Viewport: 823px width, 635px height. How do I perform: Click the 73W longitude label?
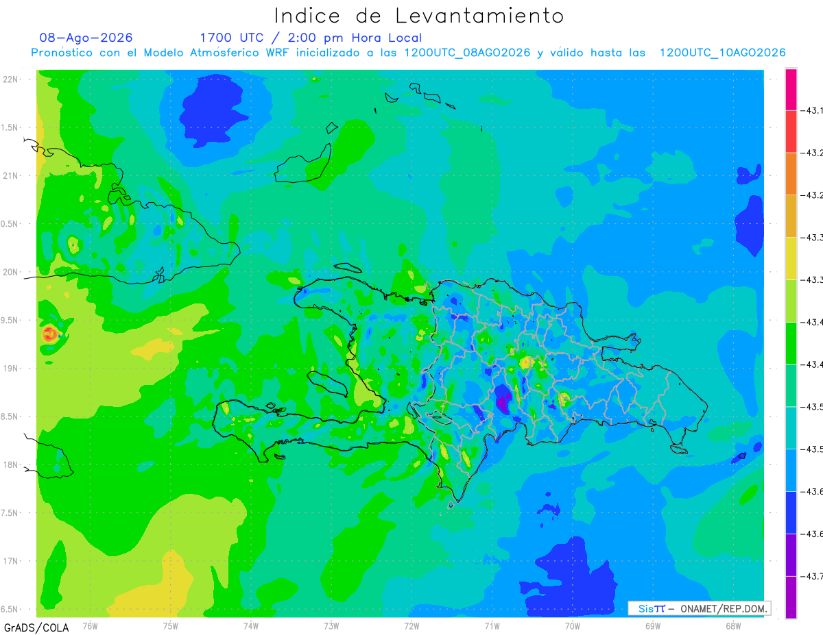tap(331, 625)
